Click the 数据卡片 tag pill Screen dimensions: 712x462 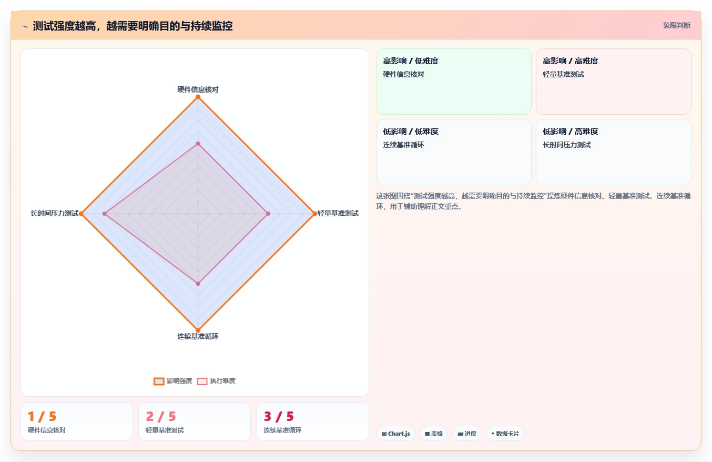505,434
